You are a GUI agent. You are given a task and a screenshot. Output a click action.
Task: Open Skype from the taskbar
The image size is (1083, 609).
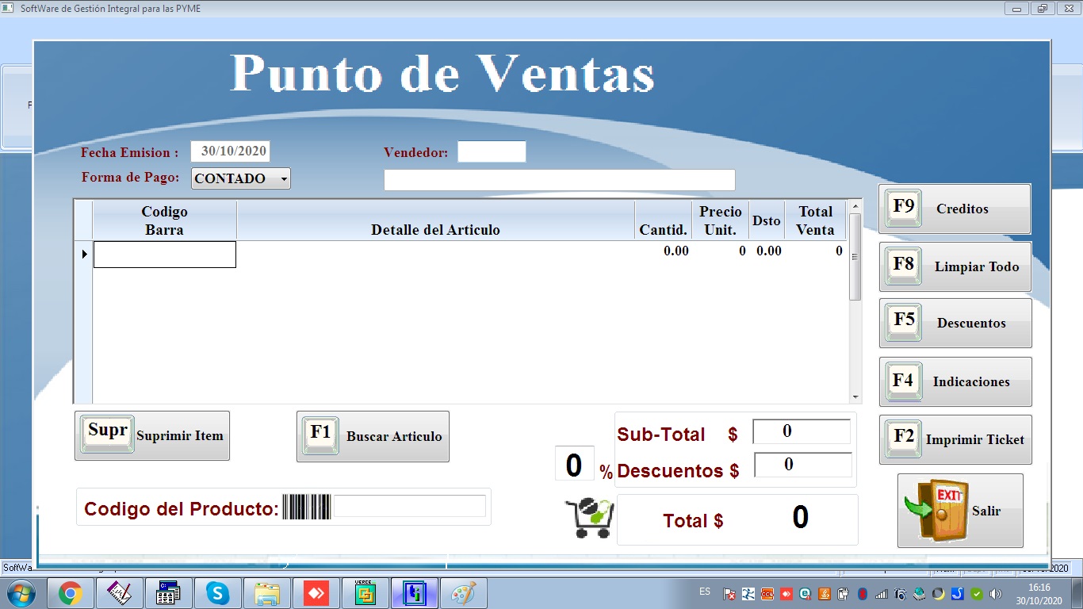[217, 593]
